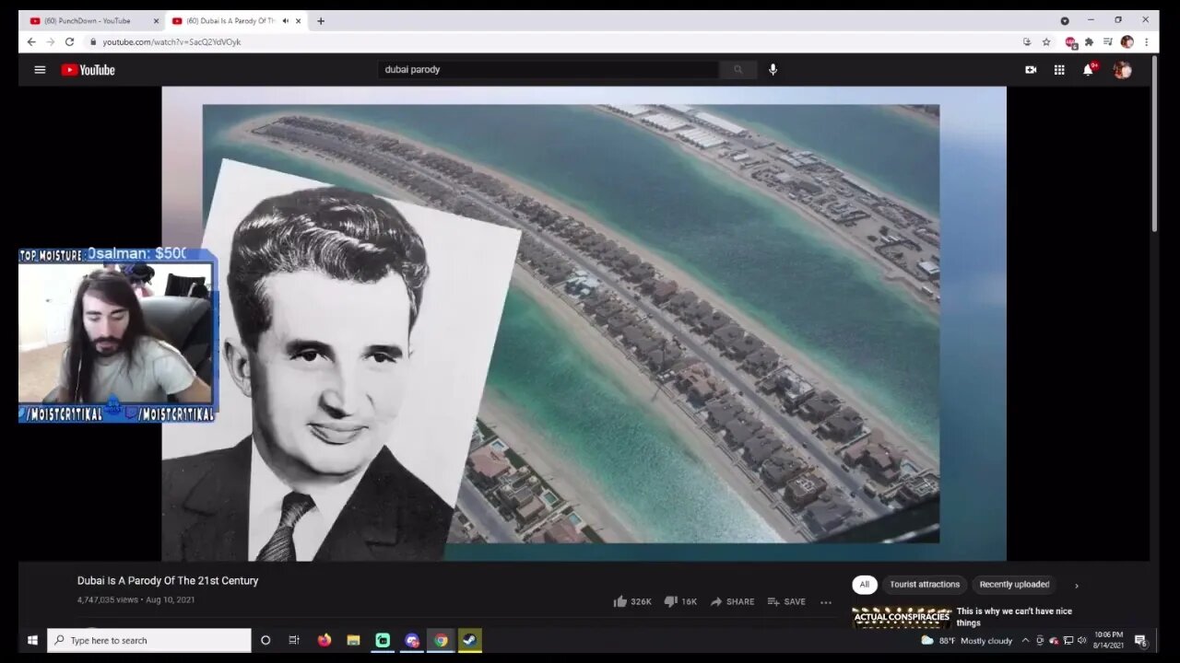This screenshot has width=1180, height=663.
Task: Close the Dubai Is A Parody tab
Action: pos(299,20)
